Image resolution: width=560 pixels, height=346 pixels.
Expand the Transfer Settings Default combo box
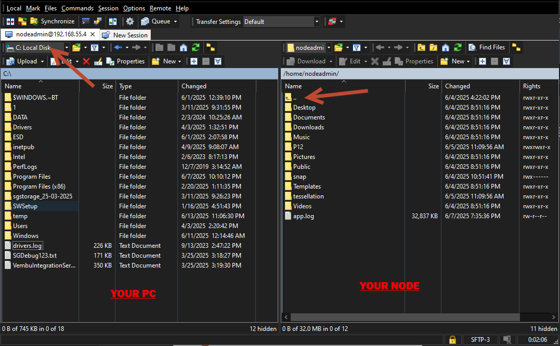click(281, 22)
